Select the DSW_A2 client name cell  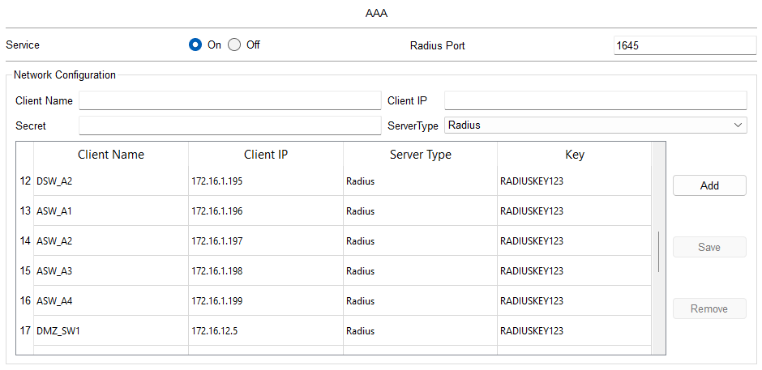[x=111, y=181]
